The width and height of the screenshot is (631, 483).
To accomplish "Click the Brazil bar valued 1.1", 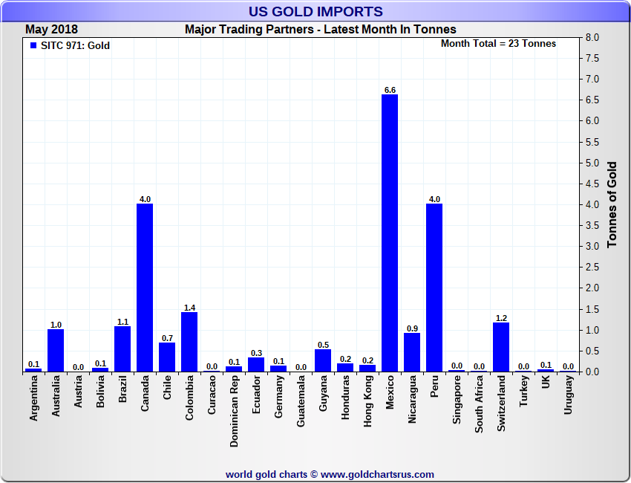I will click(x=122, y=349).
